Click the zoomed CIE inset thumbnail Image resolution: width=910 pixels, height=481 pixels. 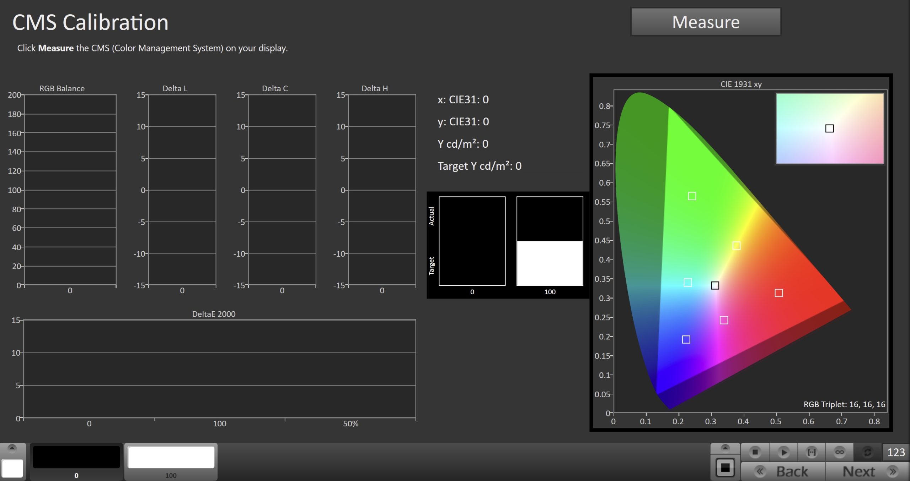click(830, 129)
